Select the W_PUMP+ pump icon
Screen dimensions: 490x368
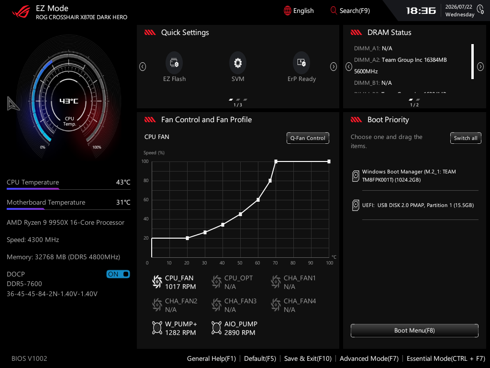click(157, 328)
